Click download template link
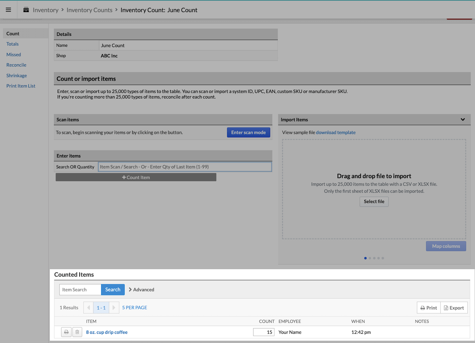The image size is (475, 343). tap(336, 132)
